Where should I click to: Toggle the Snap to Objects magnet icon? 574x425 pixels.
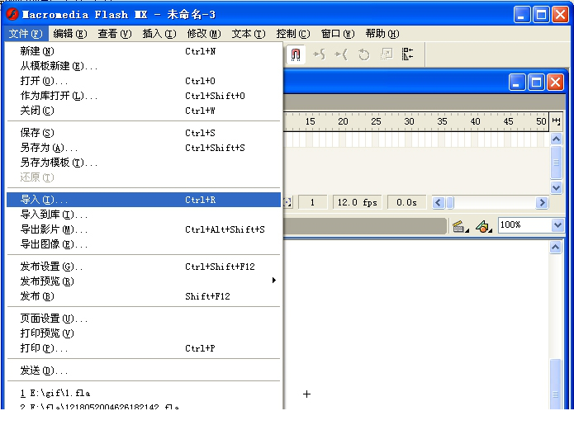tap(296, 54)
